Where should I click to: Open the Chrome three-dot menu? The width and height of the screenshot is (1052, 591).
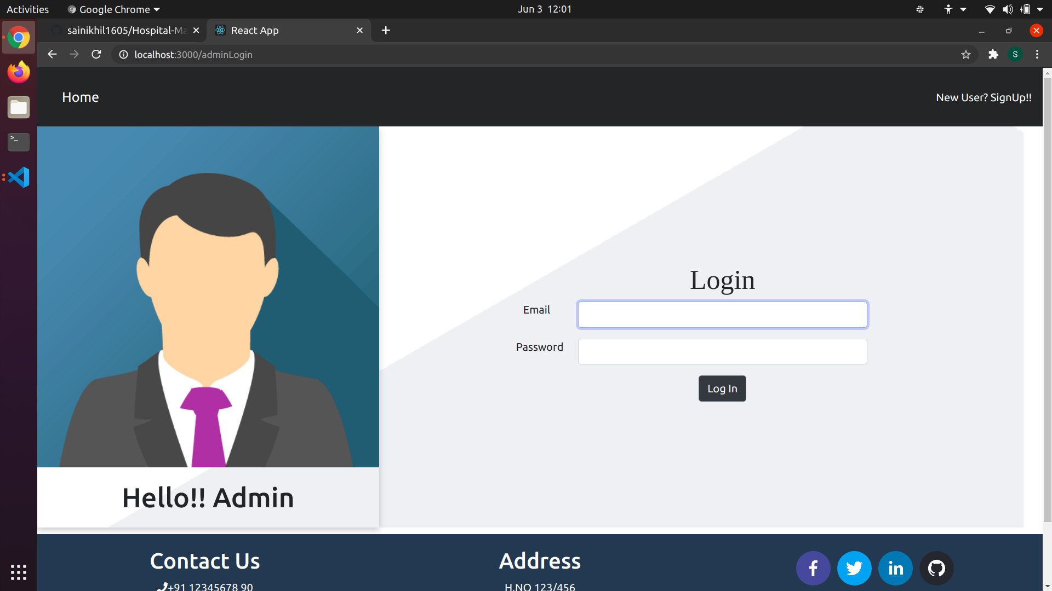[1037, 55]
